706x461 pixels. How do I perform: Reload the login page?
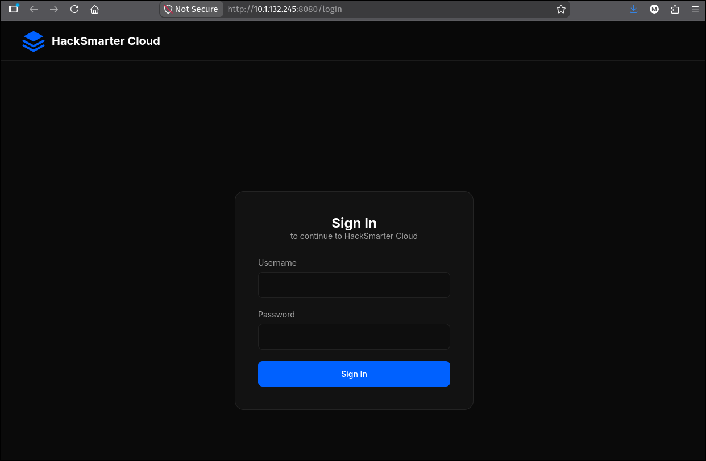click(x=74, y=9)
